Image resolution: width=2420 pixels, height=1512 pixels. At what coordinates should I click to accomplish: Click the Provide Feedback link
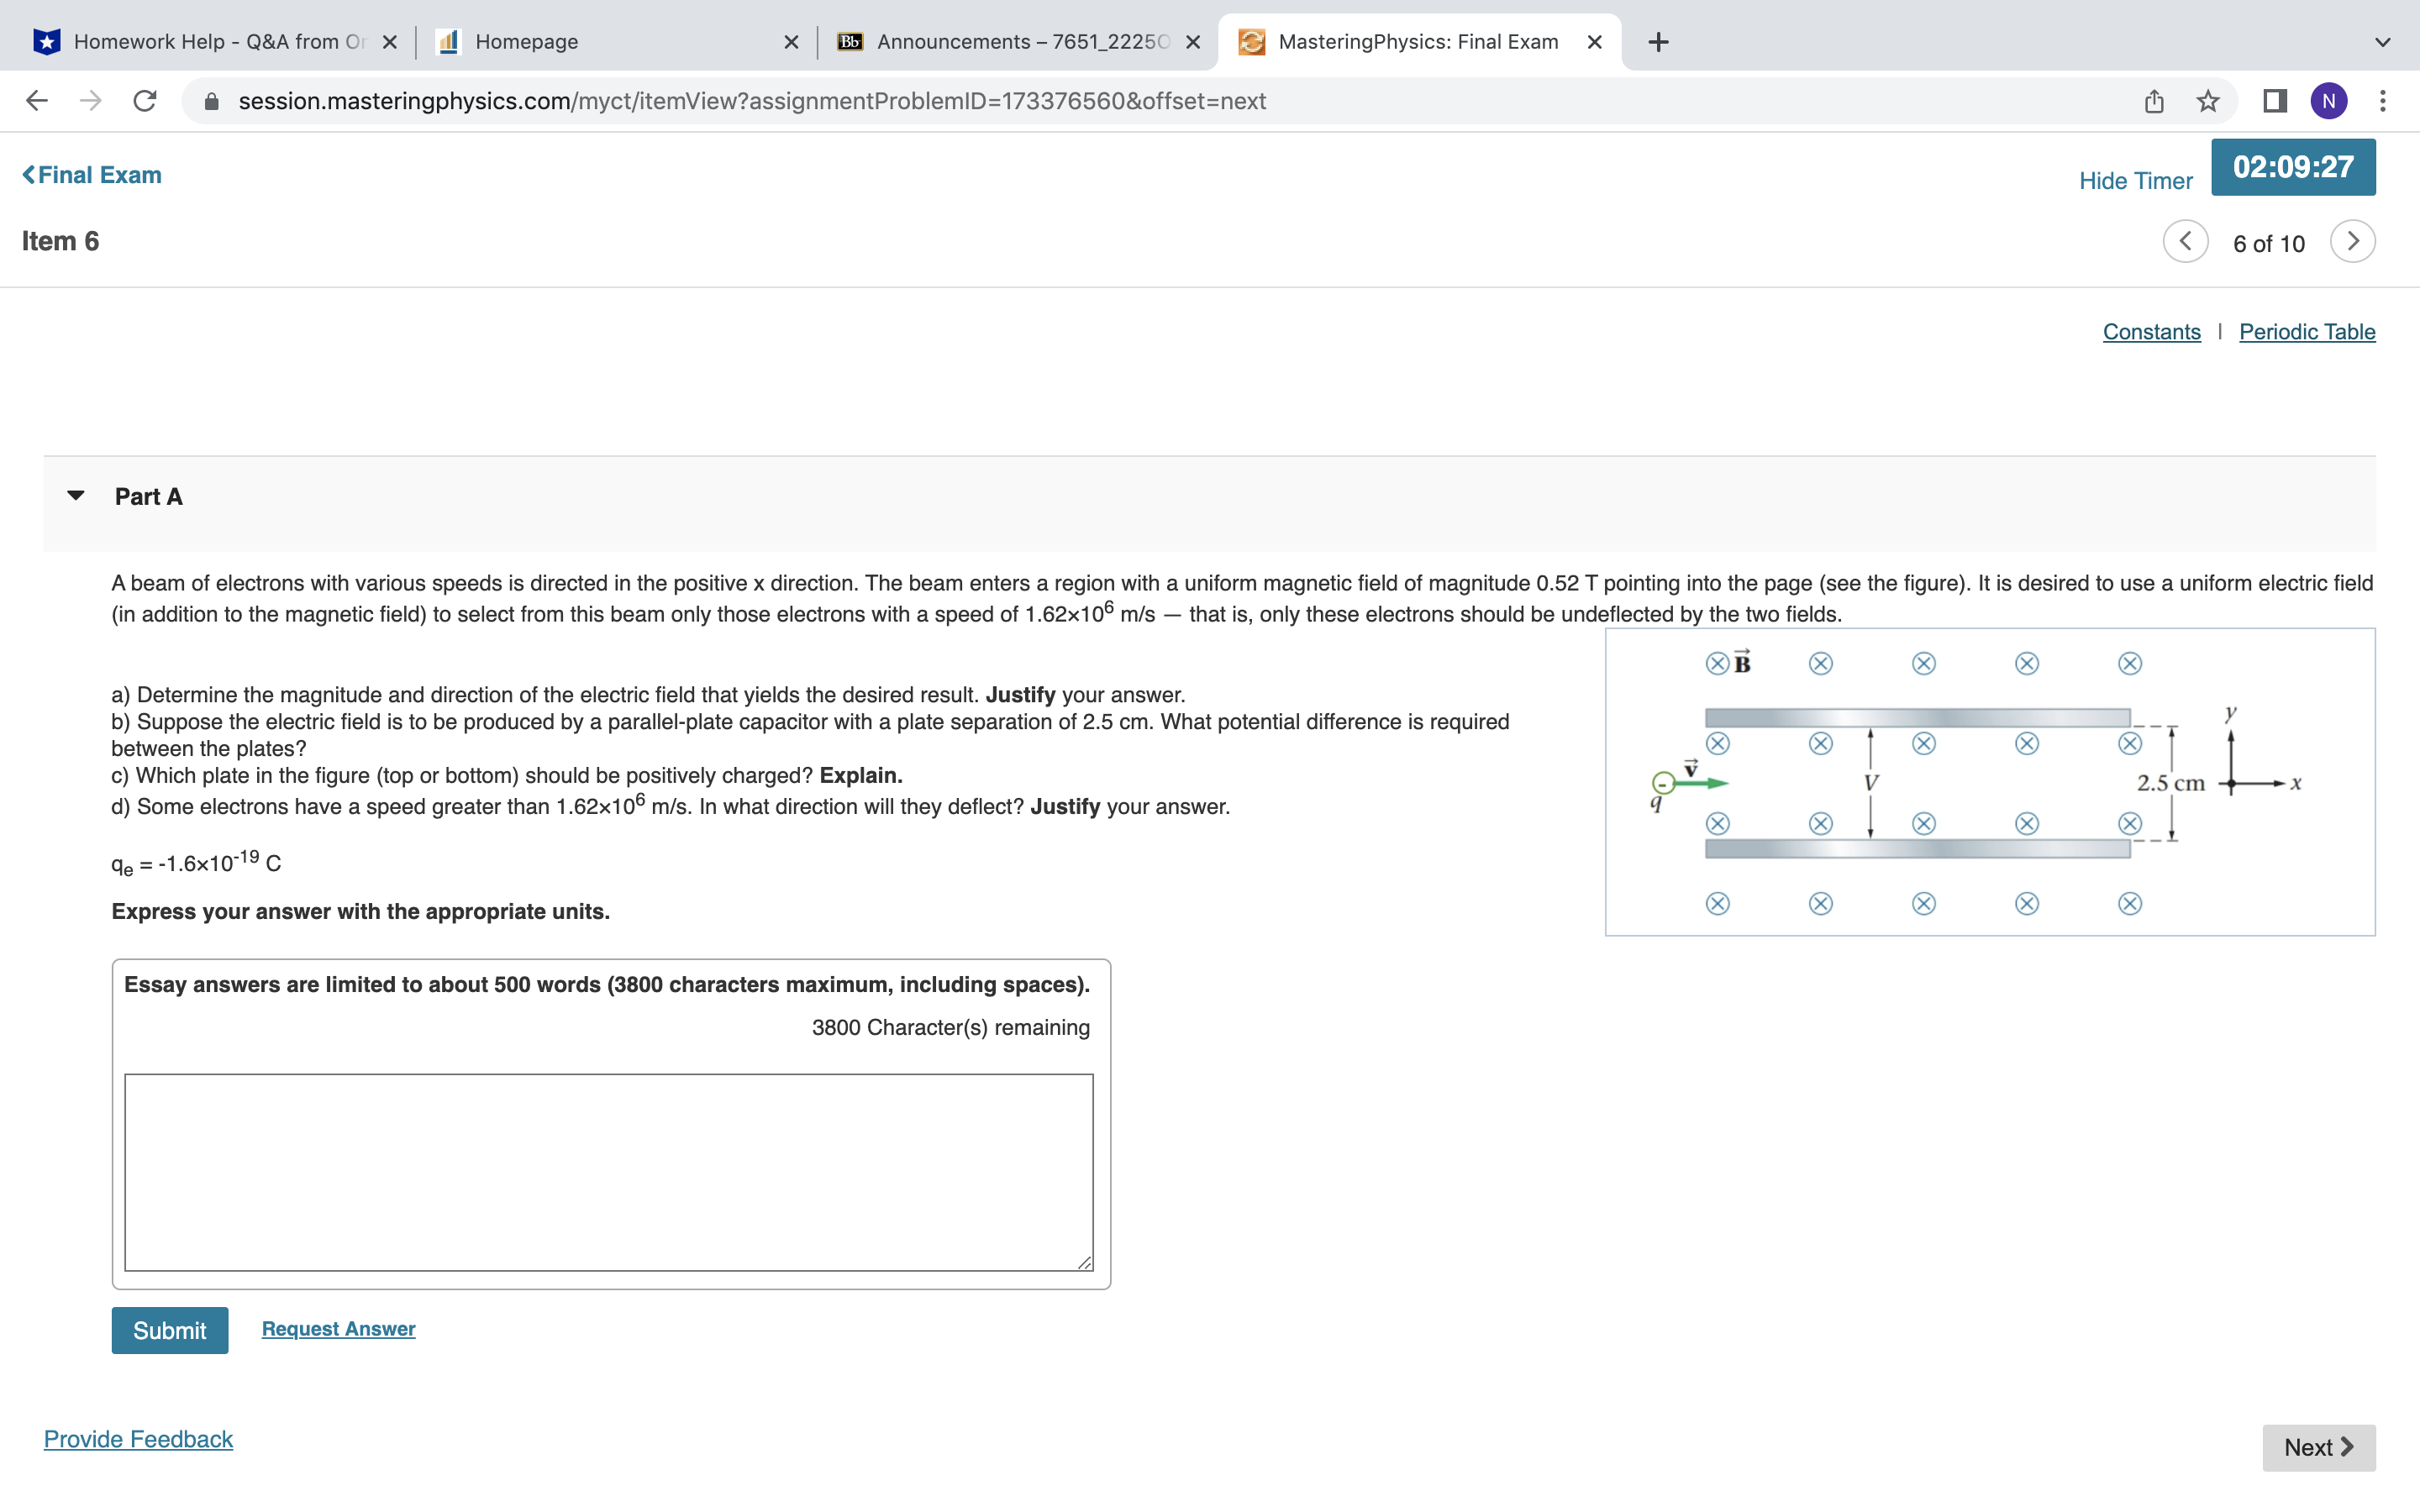[x=139, y=1439]
